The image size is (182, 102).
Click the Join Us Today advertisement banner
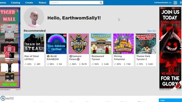[x=170, y=48]
